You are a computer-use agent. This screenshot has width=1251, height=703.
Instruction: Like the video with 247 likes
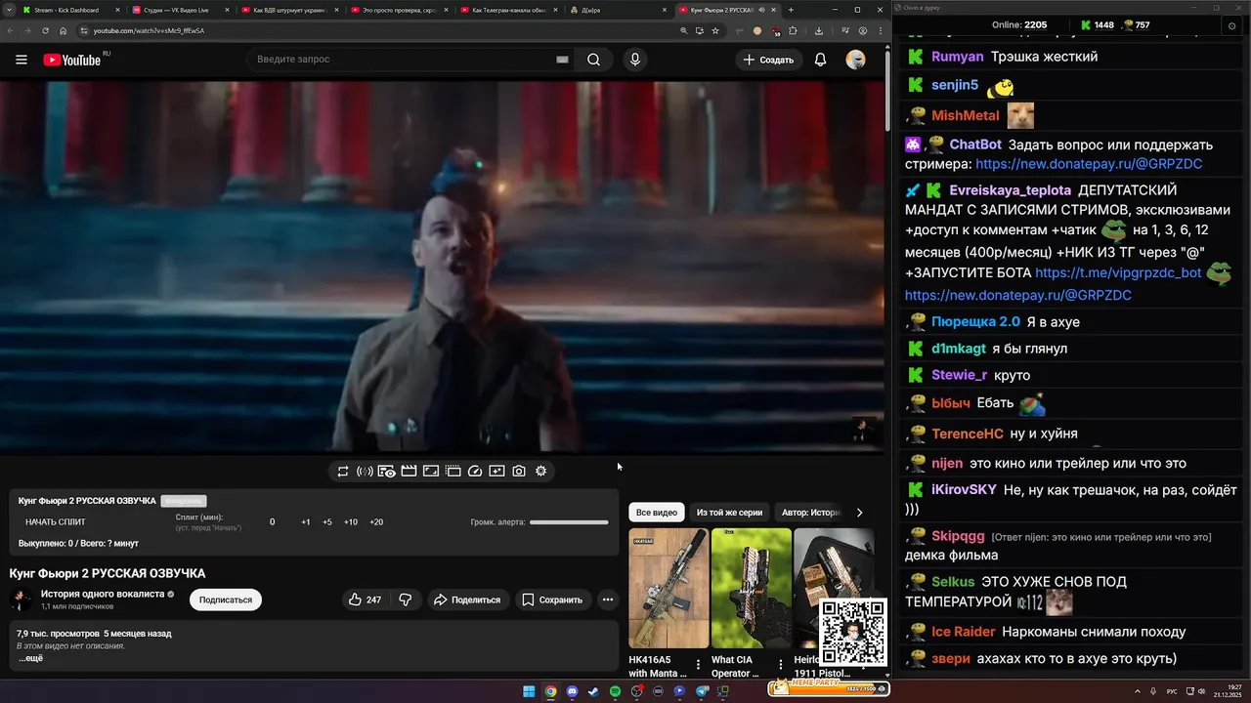tap(365, 600)
